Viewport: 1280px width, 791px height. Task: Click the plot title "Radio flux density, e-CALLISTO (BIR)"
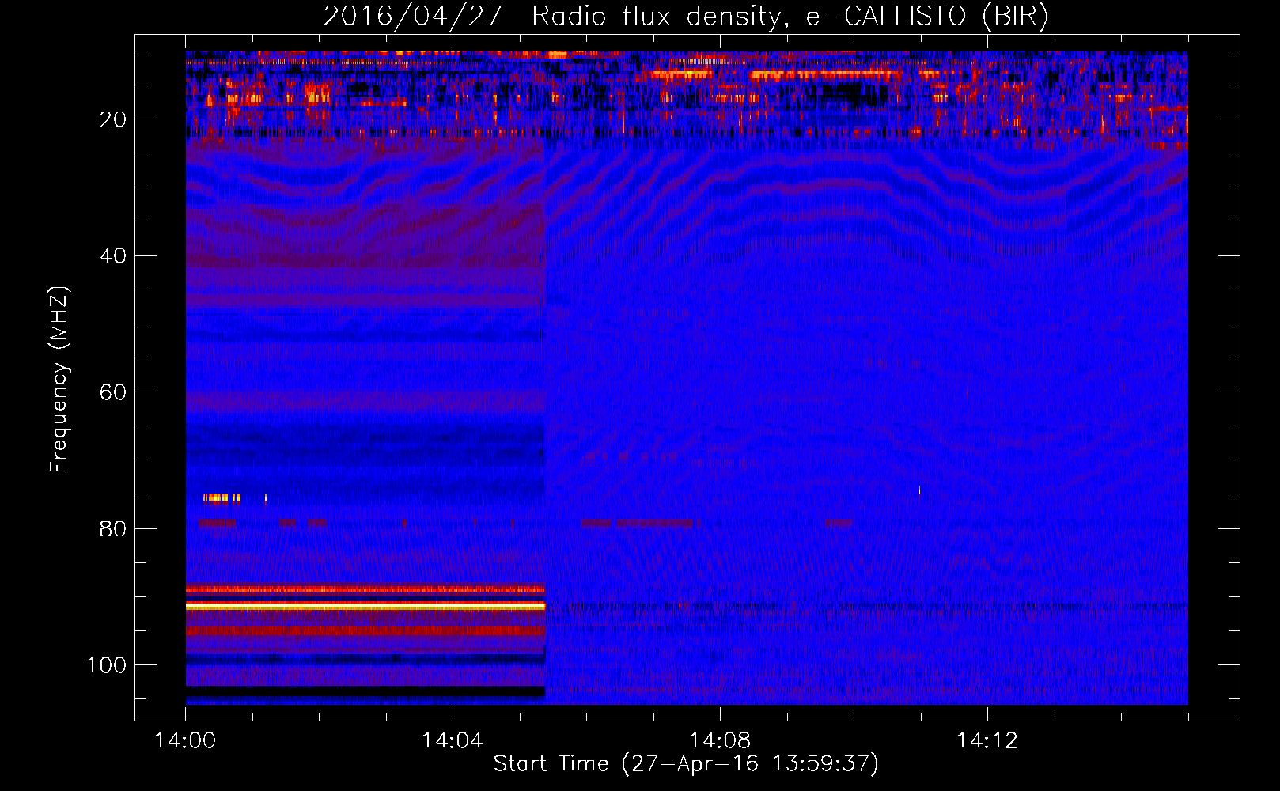click(790, 17)
